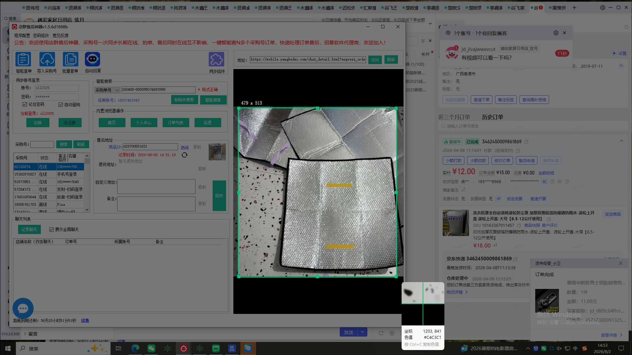Open the 程序配置 menu
The width and height of the screenshot is (632, 355).
click(x=22, y=35)
